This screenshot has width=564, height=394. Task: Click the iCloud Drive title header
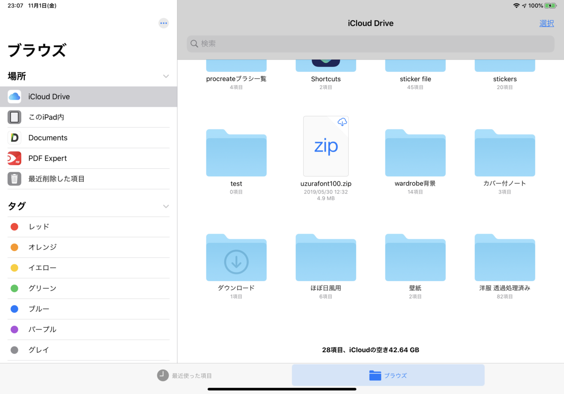370,23
